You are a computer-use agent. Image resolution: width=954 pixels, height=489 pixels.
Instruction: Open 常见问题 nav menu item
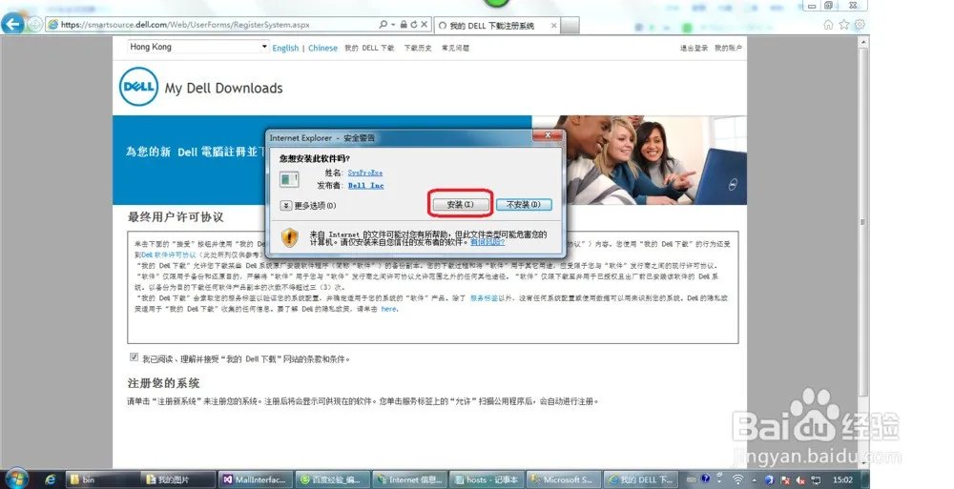coord(455,48)
